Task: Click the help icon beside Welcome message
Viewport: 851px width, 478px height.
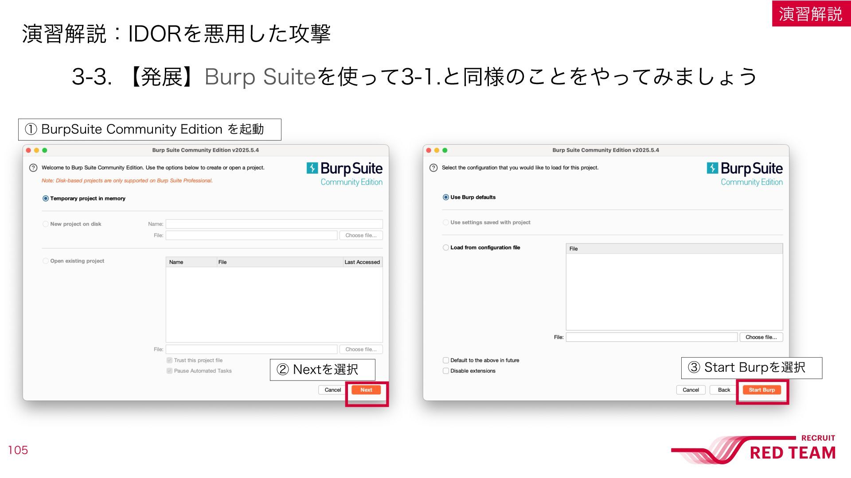Action: click(x=33, y=168)
